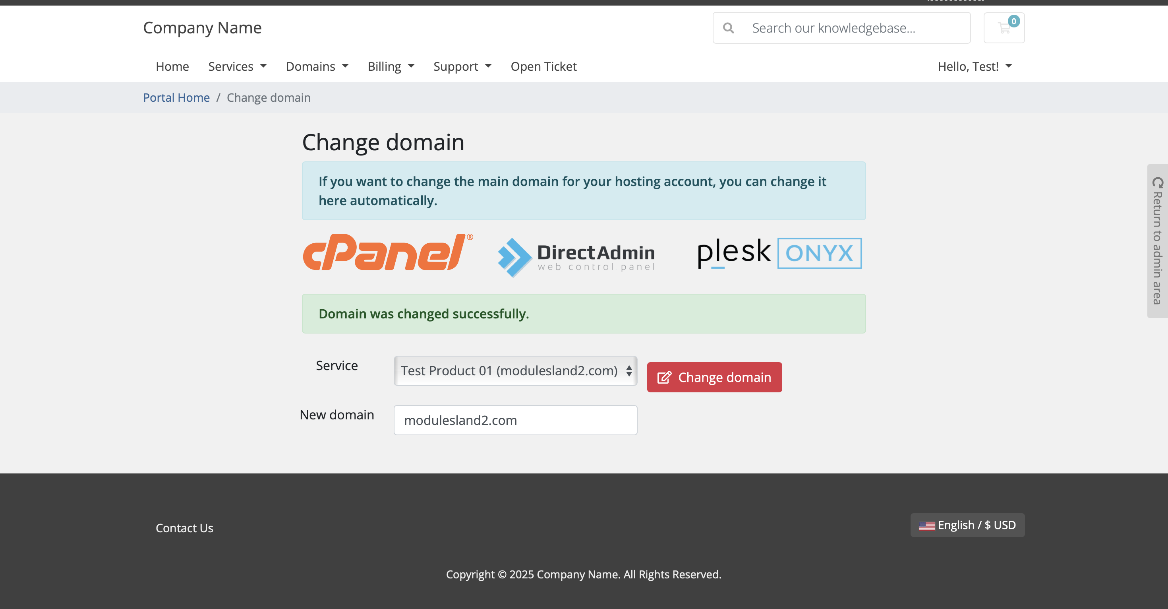The width and height of the screenshot is (1168, 609).
Task: Click the 'Change domain' page heading
Action: (383, 142)
